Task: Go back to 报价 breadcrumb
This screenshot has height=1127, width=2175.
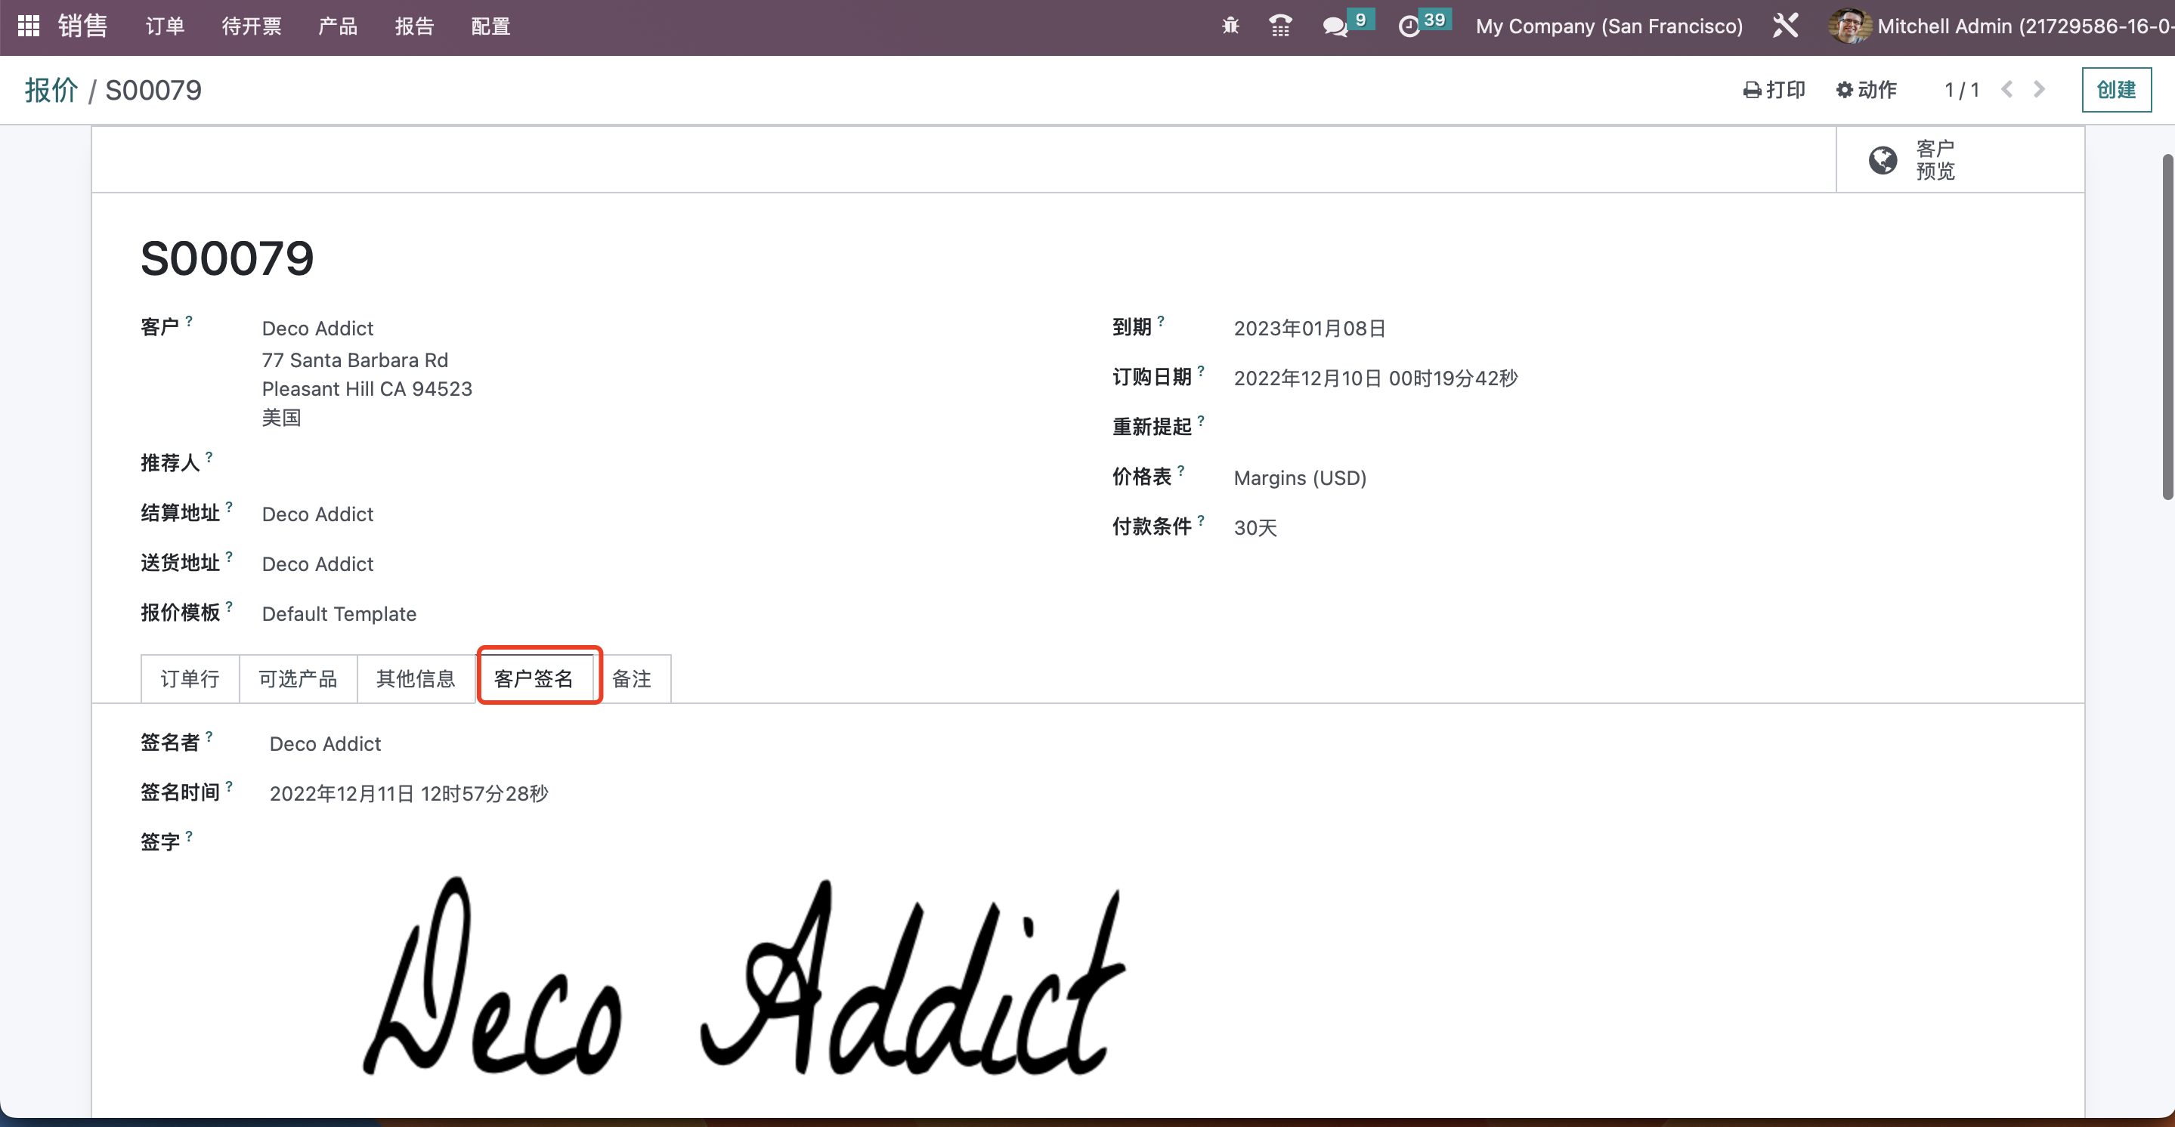Action: click(x=51, y=89)
